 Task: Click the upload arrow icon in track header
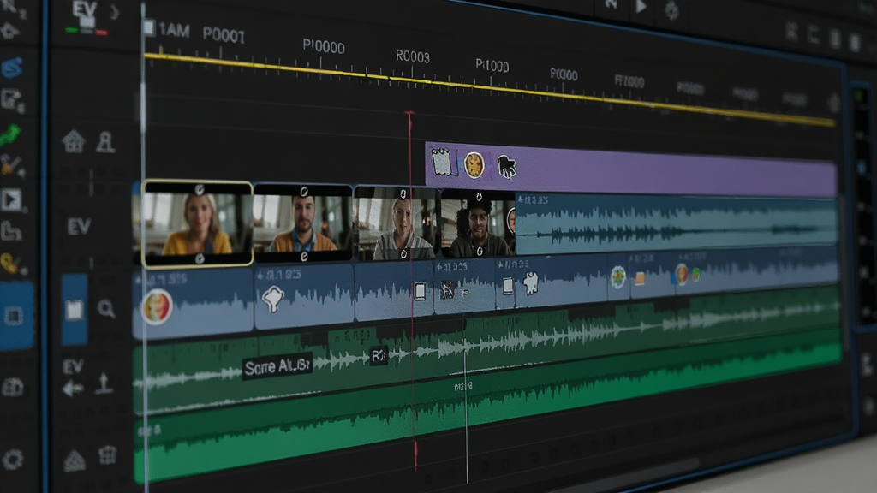104,383
